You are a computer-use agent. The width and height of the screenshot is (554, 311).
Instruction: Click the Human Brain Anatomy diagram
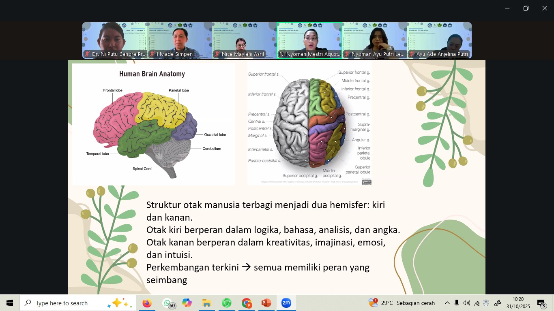click(x=153, y=124)
